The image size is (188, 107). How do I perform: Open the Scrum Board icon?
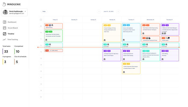click(5, 28)
